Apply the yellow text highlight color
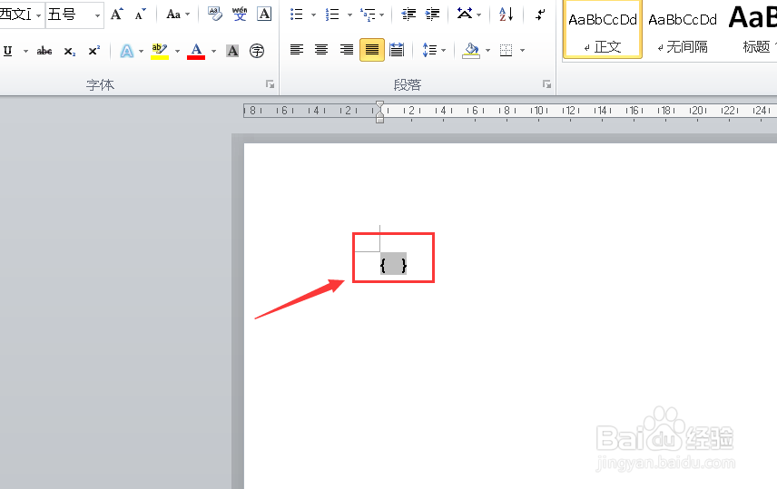The image size is (777, 489). [x=160, y=51]
